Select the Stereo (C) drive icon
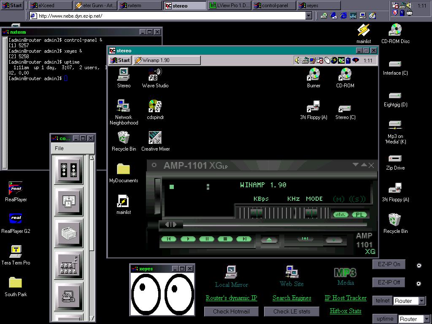Screen dimensions: 432x324 tap(345, 112)
